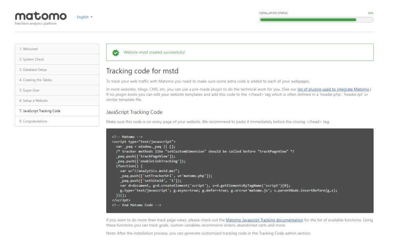Screen dimensions: 398x240
Task: Click inside the tracking code box
Action: pyautogui.click(x=239, y=170)
